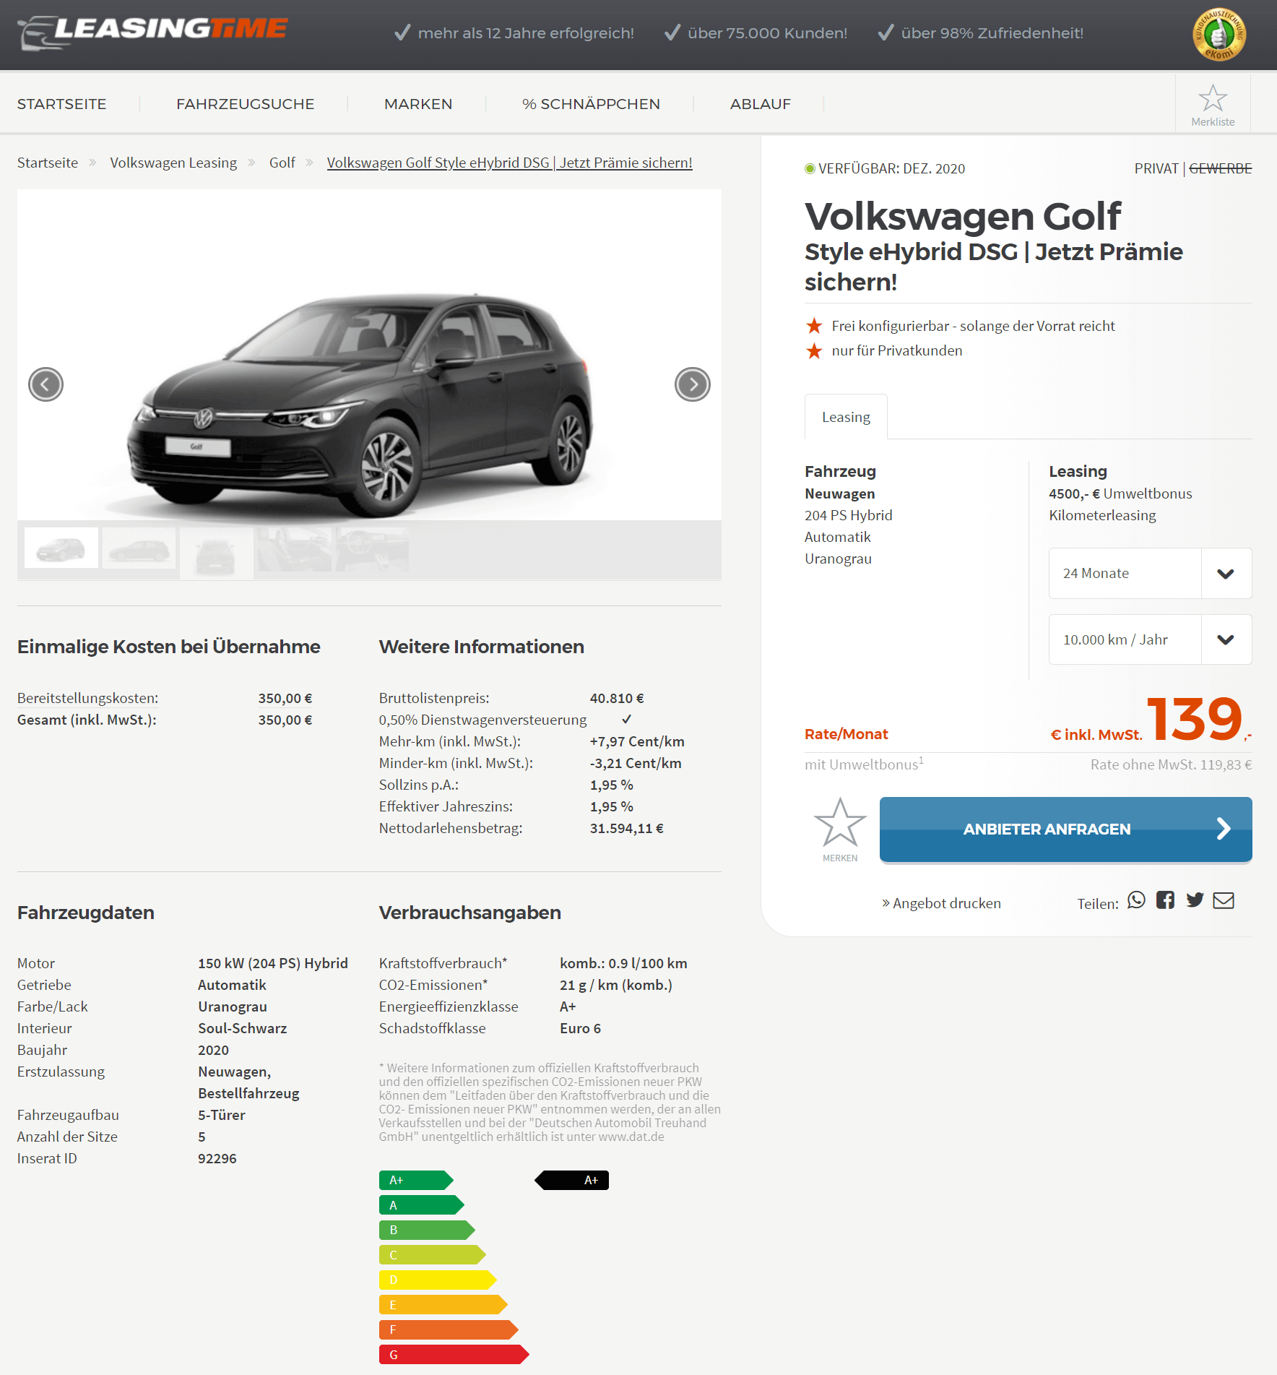Share offer on Twitter icon

coord(1195,900)
